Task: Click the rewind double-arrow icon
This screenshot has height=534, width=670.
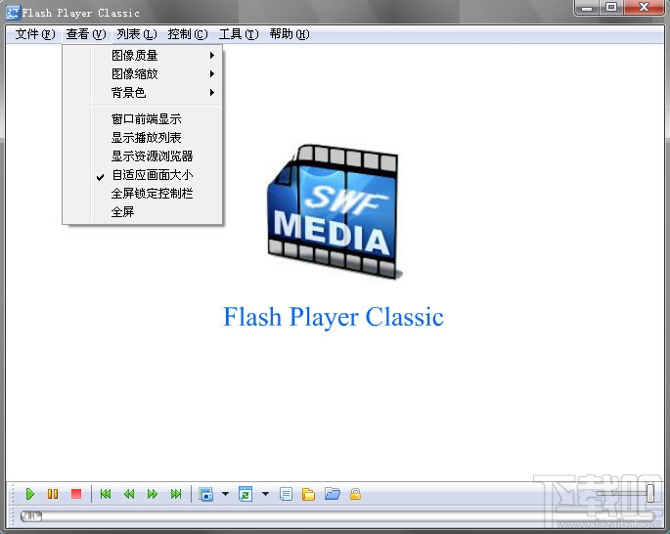Action: tap(129, 494)
